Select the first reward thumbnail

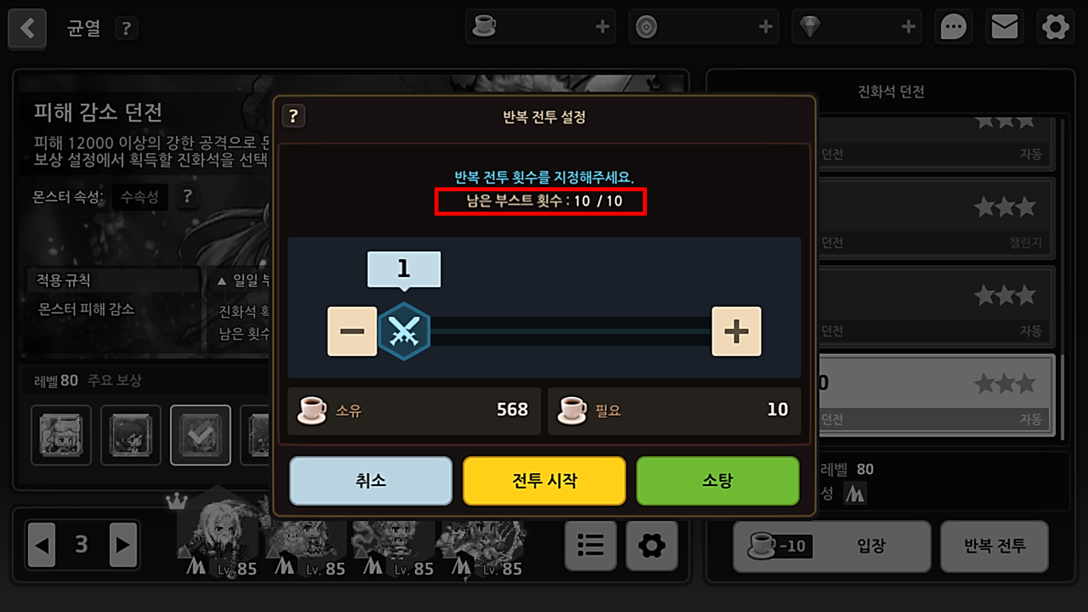coord(61,435)
